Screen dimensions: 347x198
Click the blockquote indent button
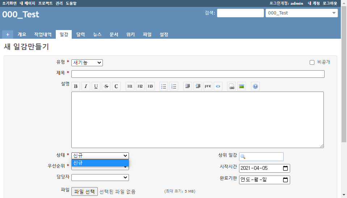coord(187,86)
